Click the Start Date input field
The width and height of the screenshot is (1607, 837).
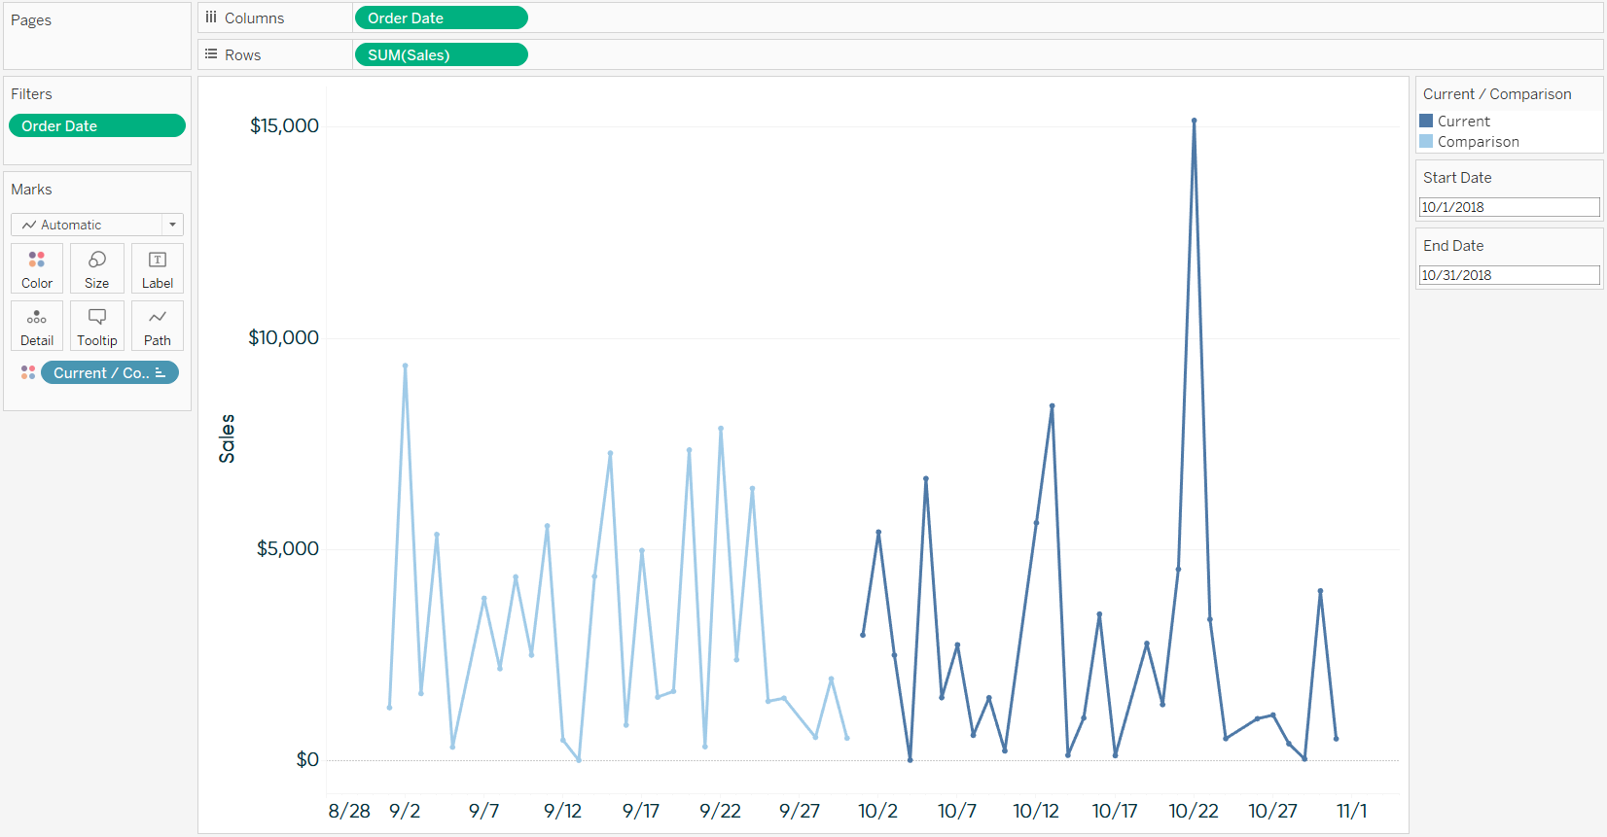(1509, 207)
